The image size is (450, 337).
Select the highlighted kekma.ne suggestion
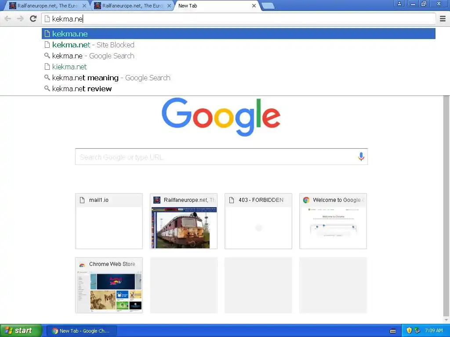pyautogui.click(x=239, y=34)
